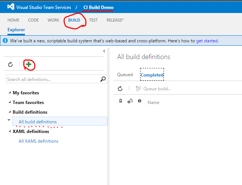The image size is (242, 185).
Task: Refresh the All build definitions list
Action: (x=120, y=88)
